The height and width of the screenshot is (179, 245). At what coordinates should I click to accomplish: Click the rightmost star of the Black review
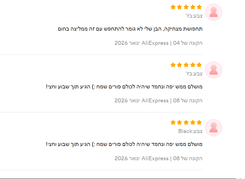point(199,122)
